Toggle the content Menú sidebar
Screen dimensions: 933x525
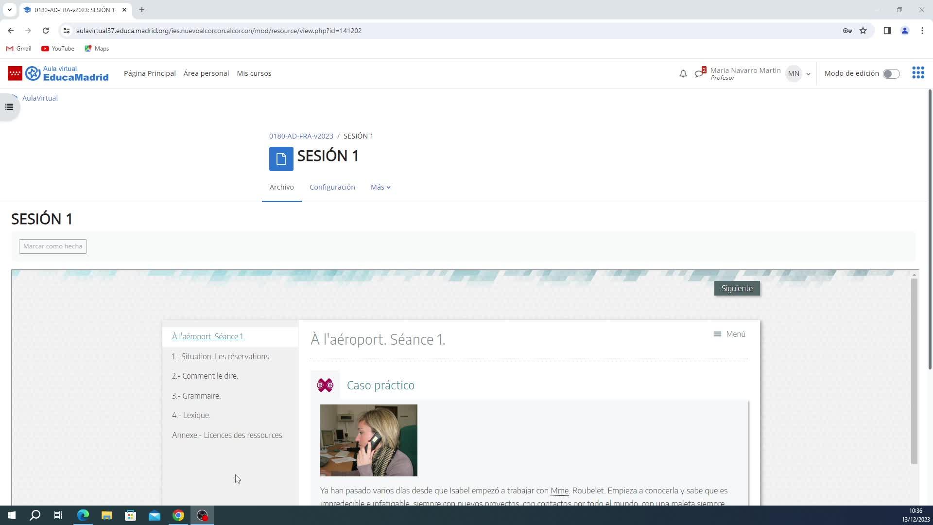click(729, 334)
